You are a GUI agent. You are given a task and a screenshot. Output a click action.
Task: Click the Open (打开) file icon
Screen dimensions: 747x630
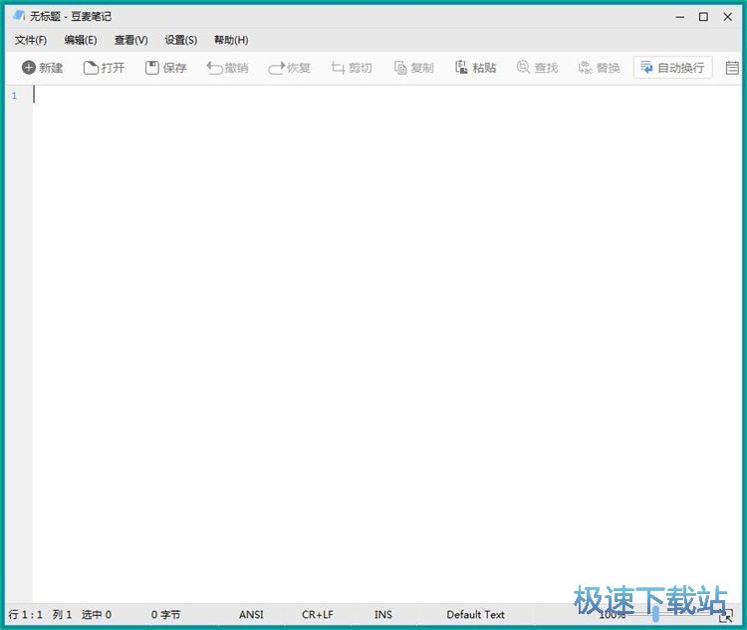tap(91, 68)
